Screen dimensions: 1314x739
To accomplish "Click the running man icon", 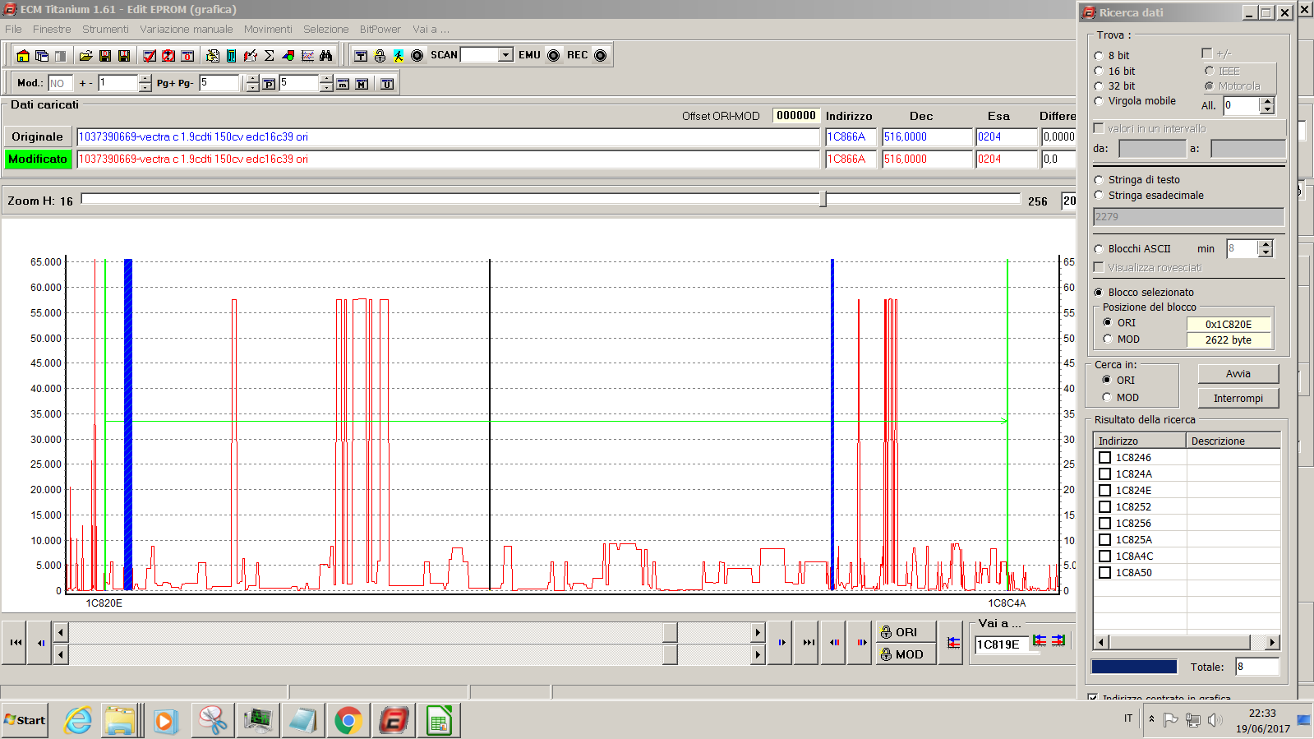I will (x=399, y=56).
